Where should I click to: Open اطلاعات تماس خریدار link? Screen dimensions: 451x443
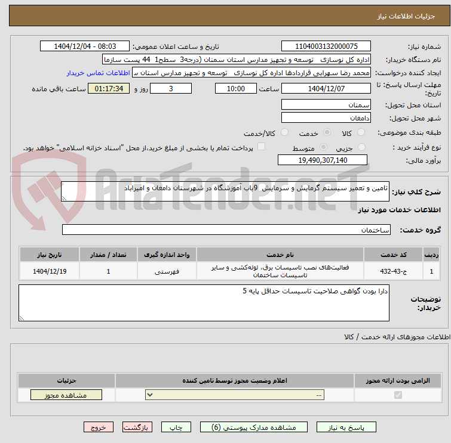tap(99, 73)
